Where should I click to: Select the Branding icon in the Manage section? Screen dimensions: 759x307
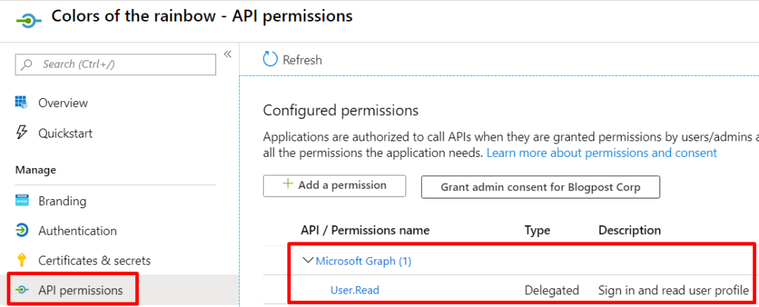pyautogui.click(x=22, y=201)
